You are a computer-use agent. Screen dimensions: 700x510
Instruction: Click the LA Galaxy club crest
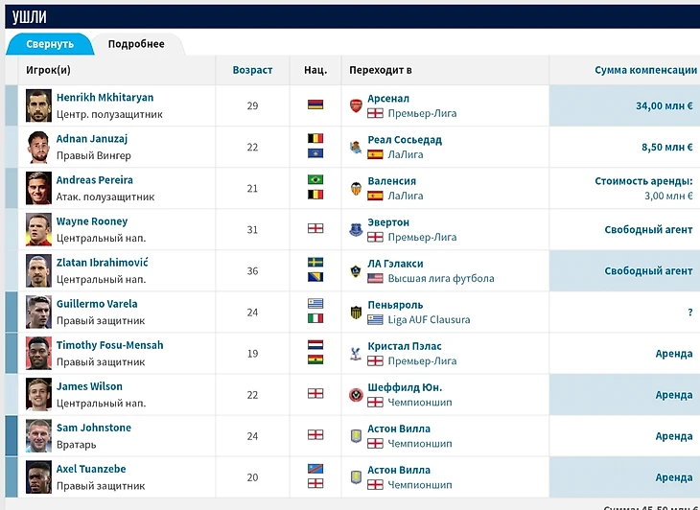[x=356, y=270]
